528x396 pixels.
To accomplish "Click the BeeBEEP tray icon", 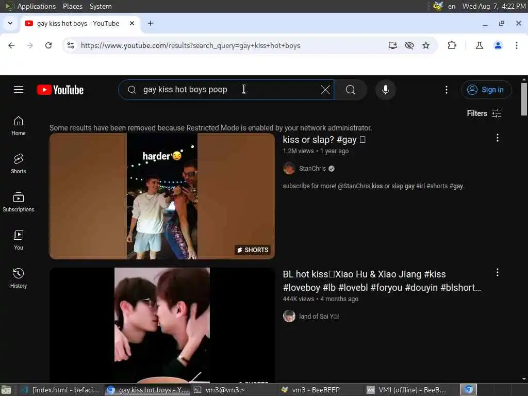I will [x=438, y=6].
